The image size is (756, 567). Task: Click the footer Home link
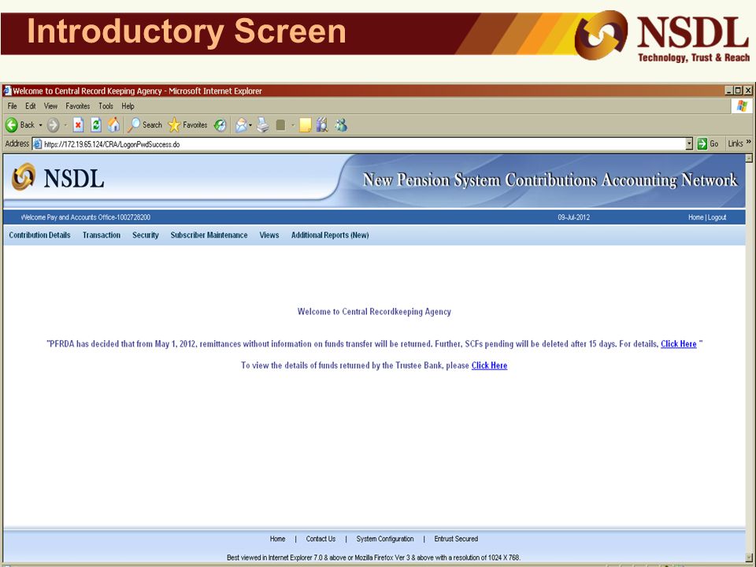[x=277, y=539]
